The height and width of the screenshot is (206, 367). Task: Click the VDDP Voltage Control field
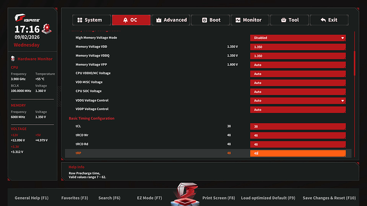coord(298,110)
